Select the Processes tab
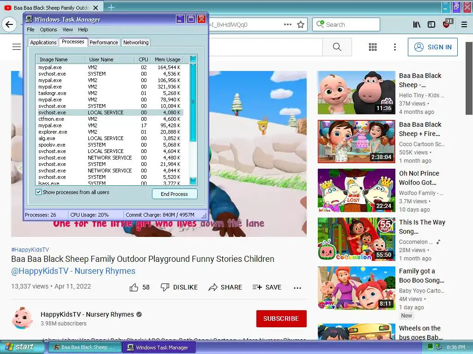 (x=73, y=42)
